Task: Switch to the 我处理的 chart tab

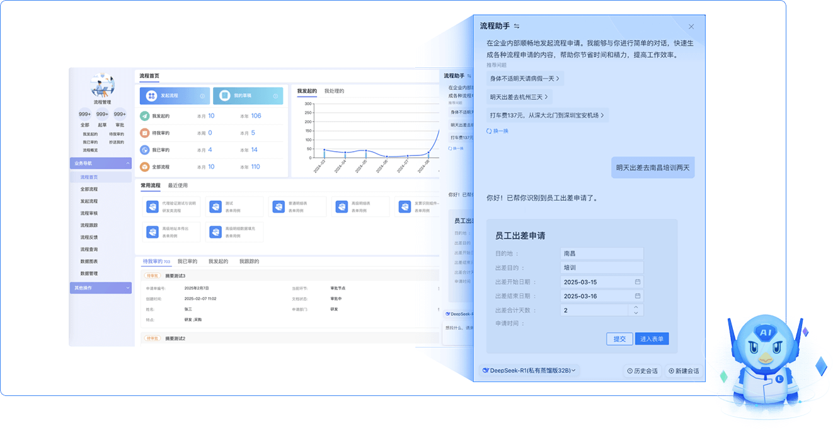Action: (x=334, y=91)
